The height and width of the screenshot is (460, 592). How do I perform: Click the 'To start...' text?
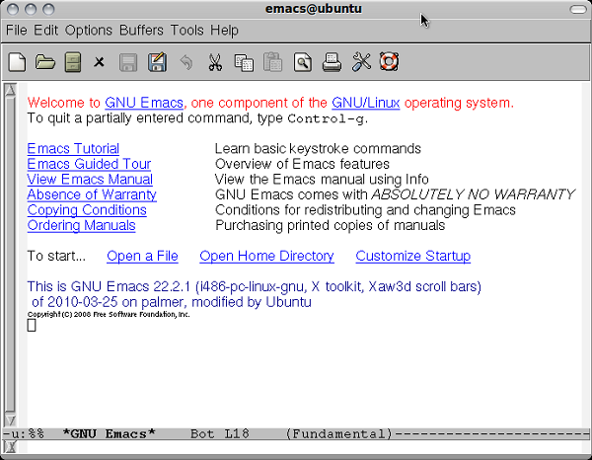coord(56,256)
